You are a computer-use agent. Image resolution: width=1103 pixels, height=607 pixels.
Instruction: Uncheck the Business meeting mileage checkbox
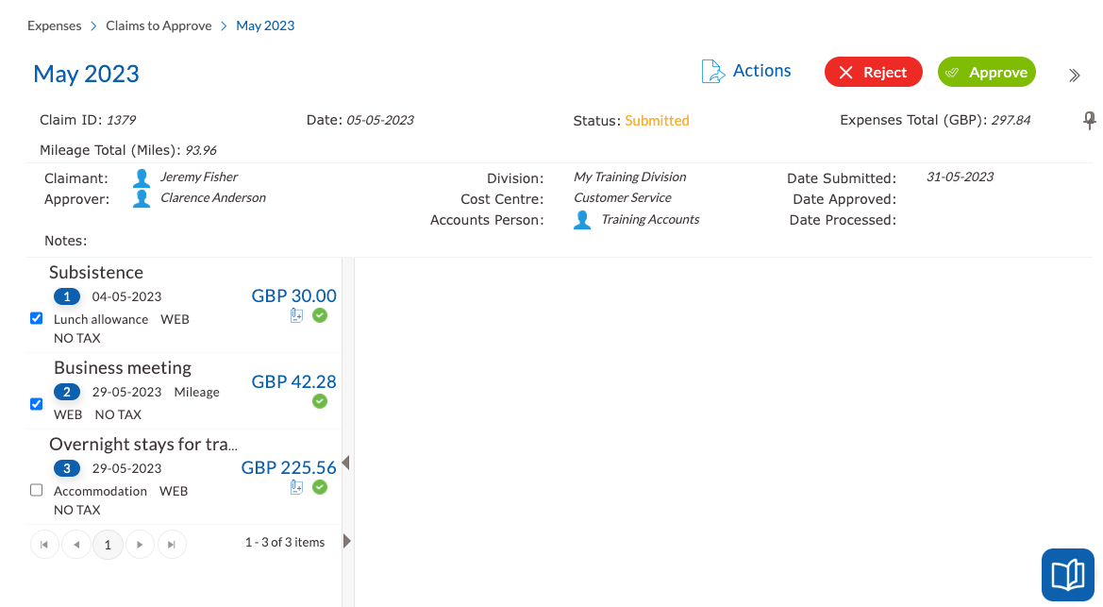pyautogui.click(x=37, y=404)
